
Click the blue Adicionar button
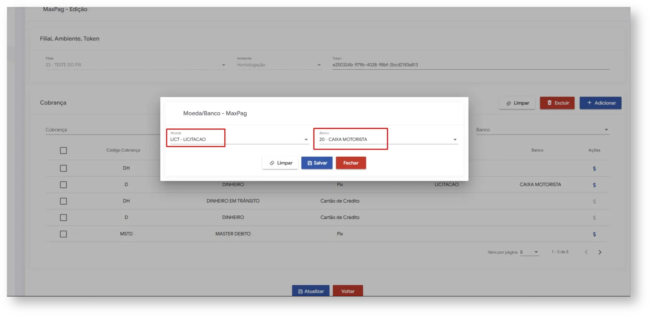pyautogui.click(x=600, y=103)
